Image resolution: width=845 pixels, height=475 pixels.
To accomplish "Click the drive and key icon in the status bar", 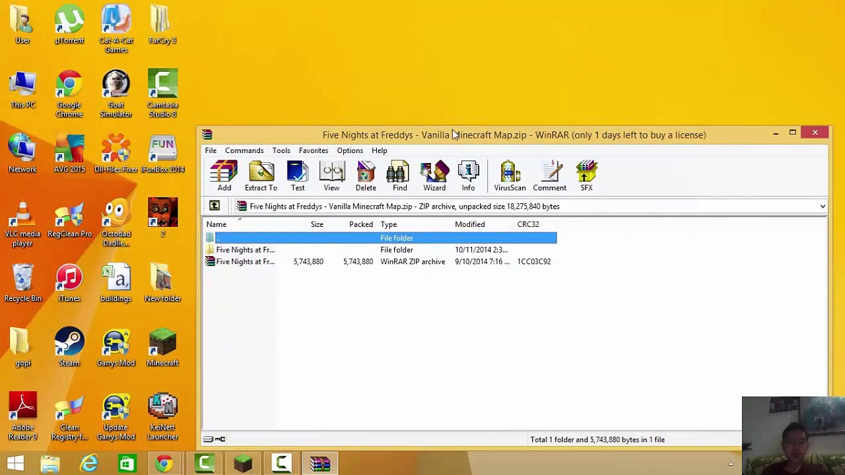I will (214, 439).
